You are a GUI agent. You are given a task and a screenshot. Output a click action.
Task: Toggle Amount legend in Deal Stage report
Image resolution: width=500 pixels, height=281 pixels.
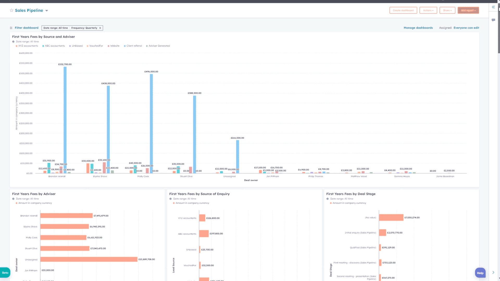point(348,203)
